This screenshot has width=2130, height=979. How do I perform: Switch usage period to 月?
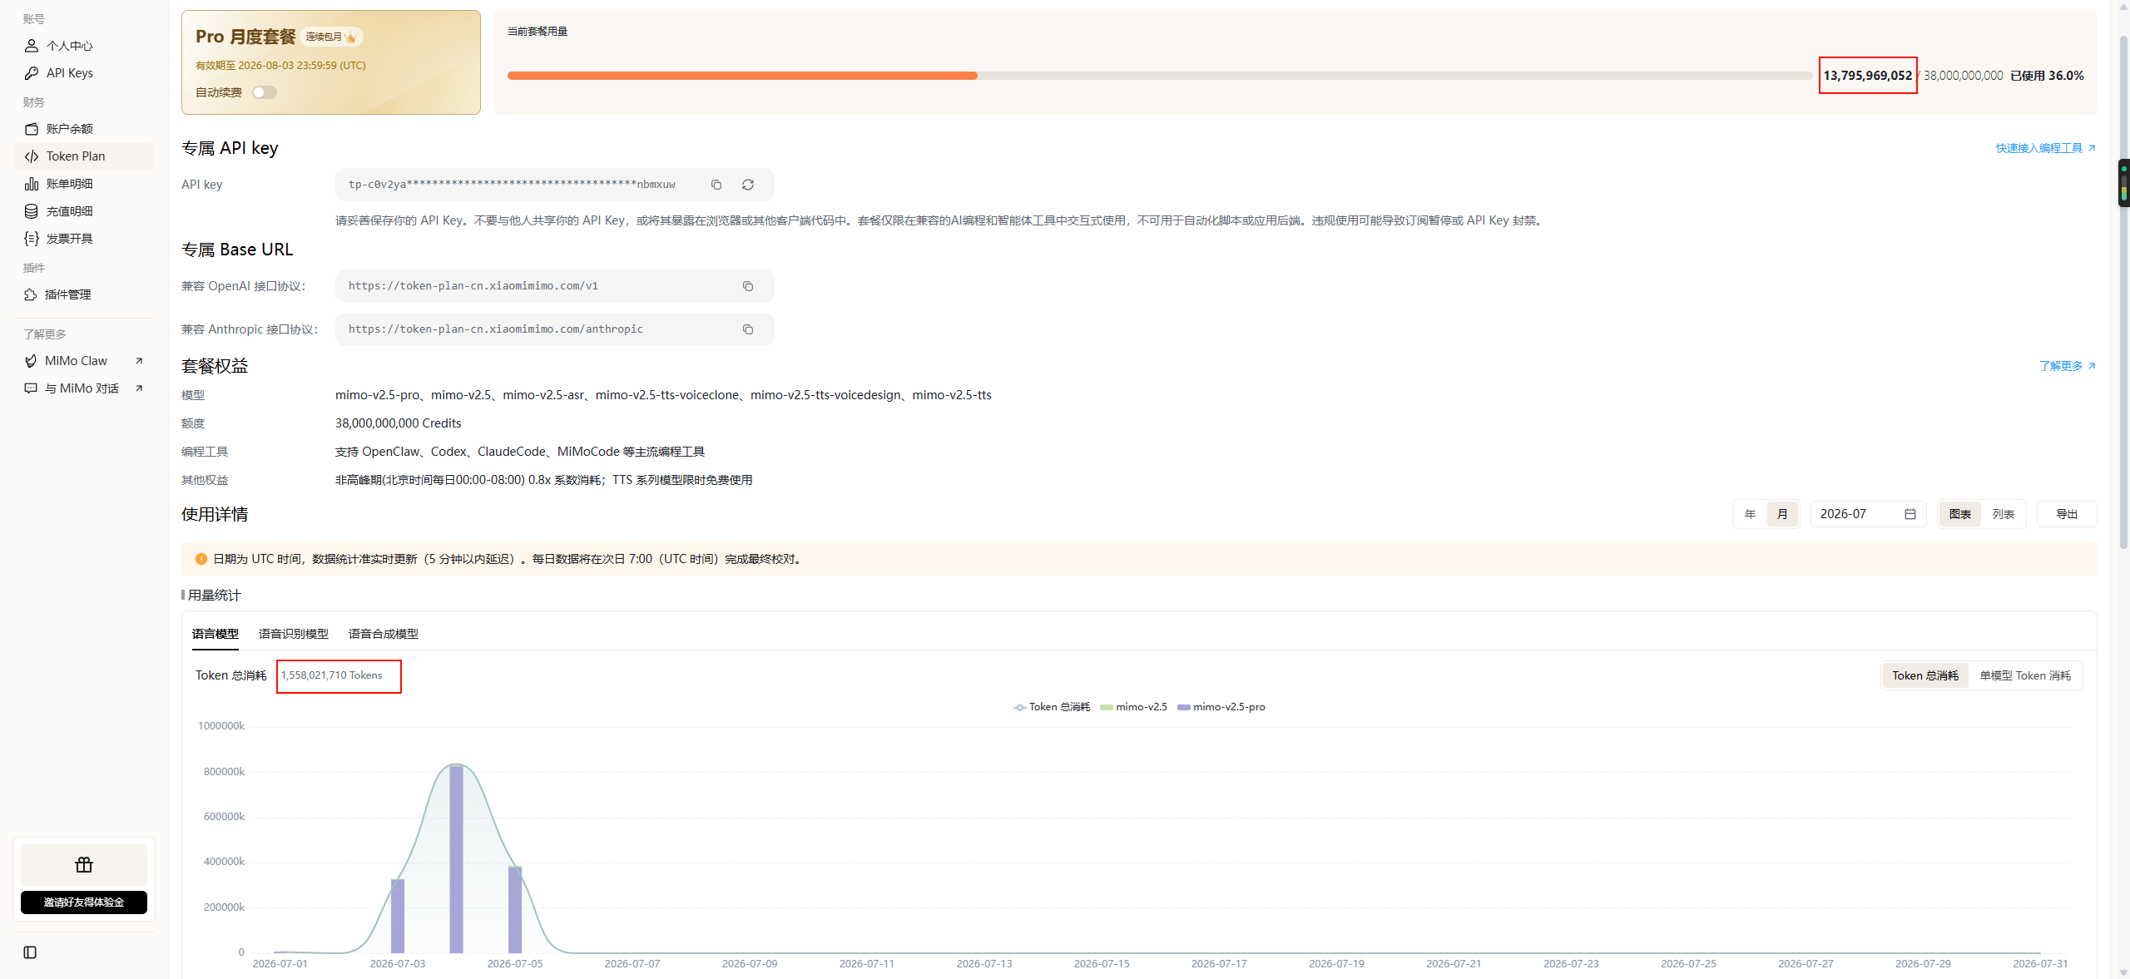(1782, 514)
